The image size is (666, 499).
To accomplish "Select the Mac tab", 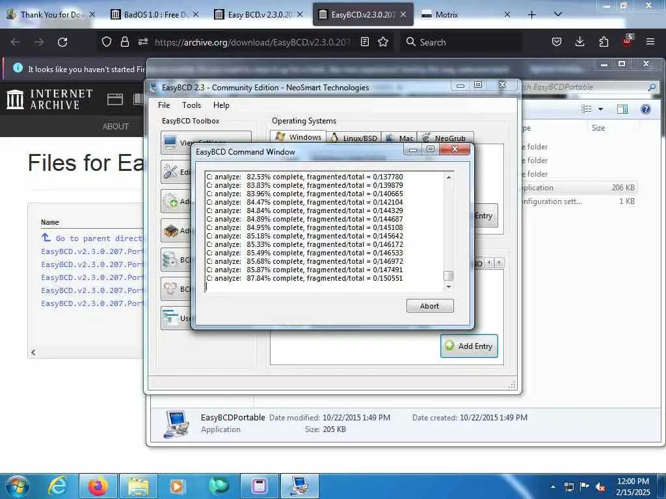I will (399, 138).
